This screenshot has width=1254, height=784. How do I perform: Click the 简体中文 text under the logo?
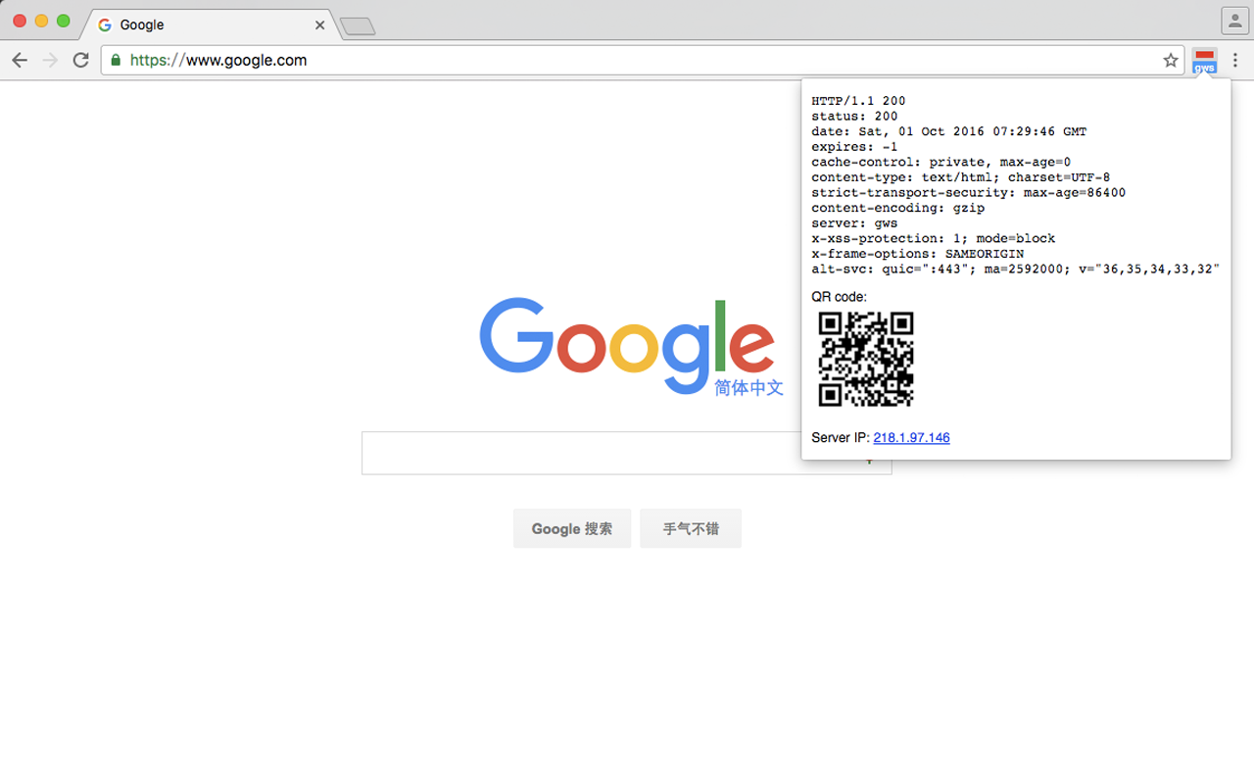pyautogui.click(x=749, y=388)
